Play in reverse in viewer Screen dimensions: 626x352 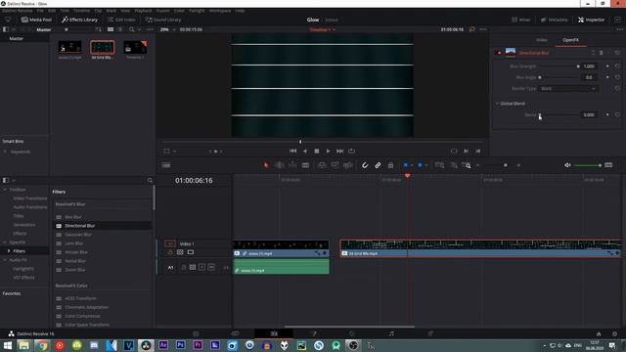click(x=305, y=152)
